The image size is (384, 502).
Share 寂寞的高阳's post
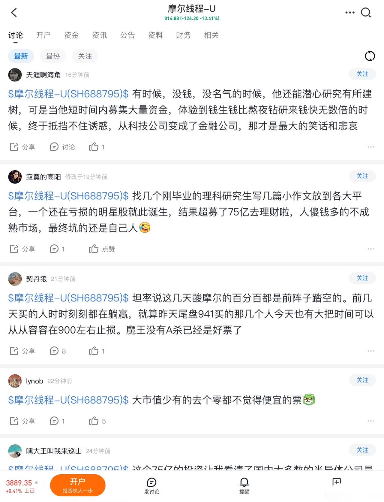coord(22,249)
